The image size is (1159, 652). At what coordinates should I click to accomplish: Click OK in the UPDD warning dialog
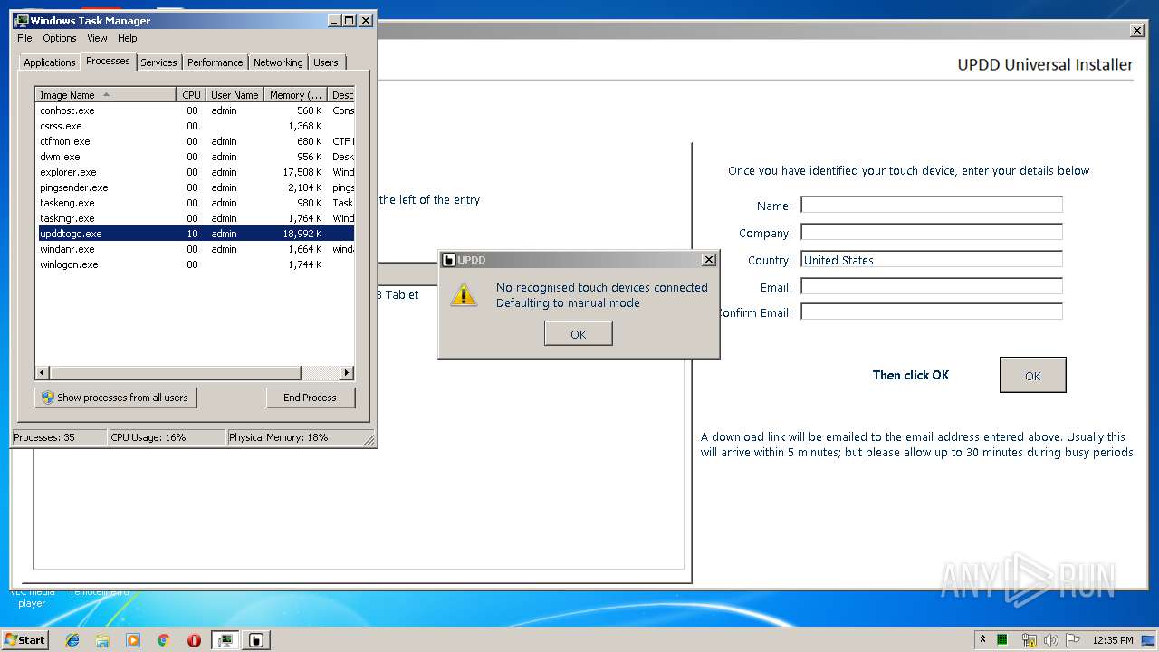(579, 334)
